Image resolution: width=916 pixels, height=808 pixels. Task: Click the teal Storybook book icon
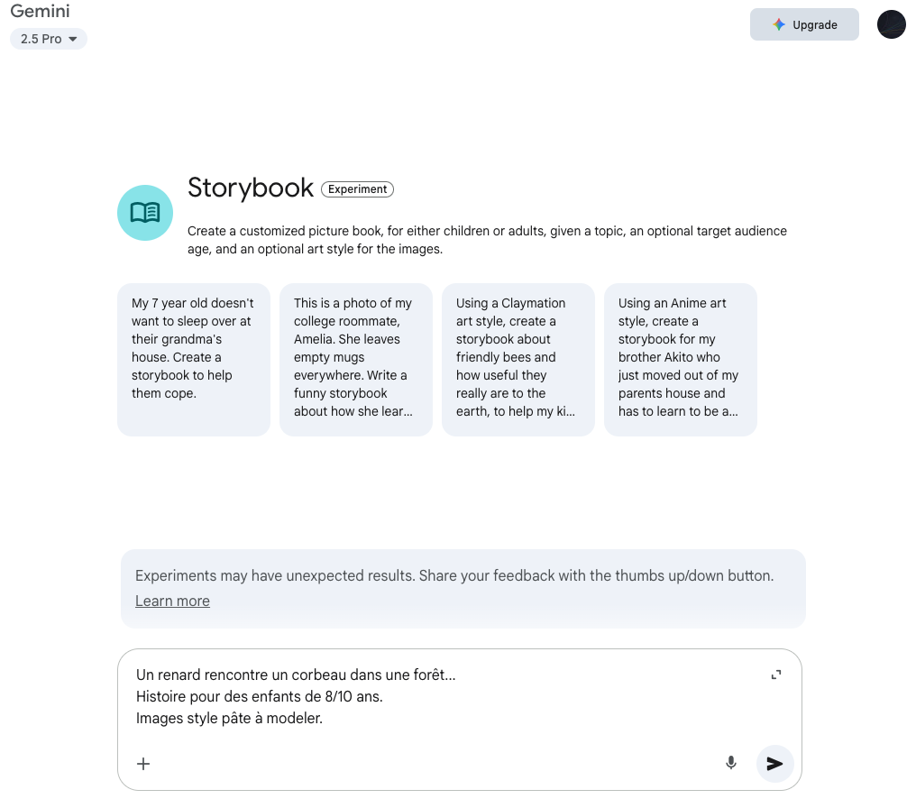pos(145,213)
